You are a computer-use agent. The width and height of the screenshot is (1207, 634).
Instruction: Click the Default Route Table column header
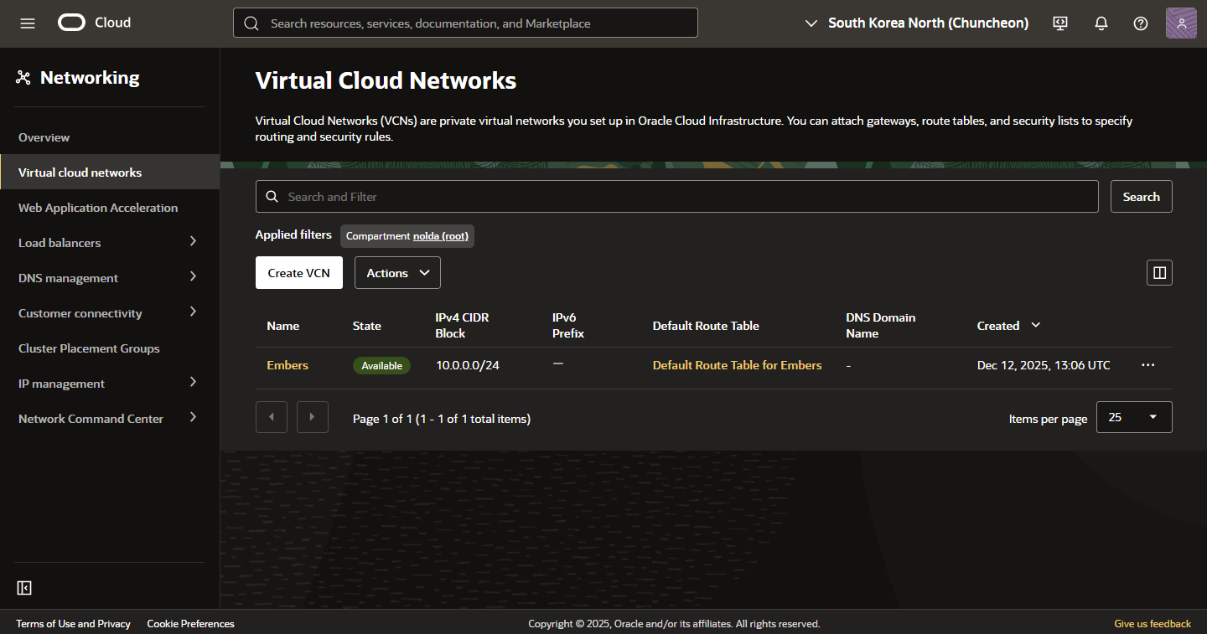pos(706,326)
